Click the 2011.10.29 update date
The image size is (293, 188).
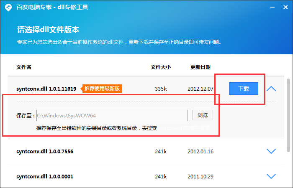pos(200,176)
